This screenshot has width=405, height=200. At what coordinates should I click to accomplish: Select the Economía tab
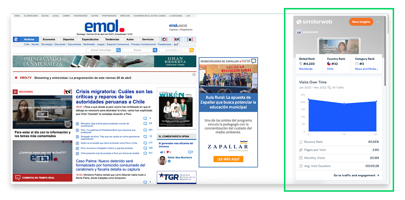coord(49,39)
